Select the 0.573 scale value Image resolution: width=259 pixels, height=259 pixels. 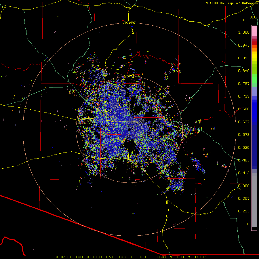pos(244,135)
